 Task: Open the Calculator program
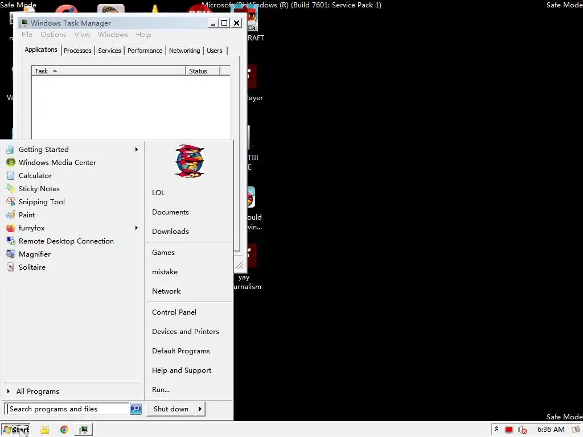[72, 175]
